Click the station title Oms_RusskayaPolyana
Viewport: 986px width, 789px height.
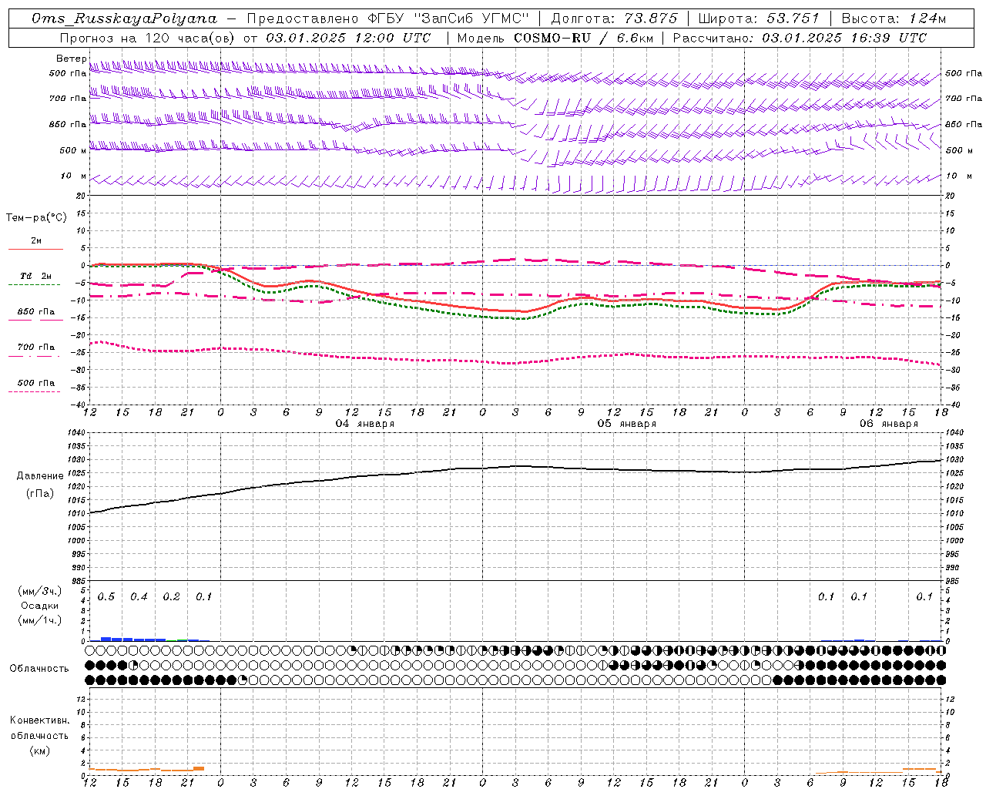pos(125,18)
